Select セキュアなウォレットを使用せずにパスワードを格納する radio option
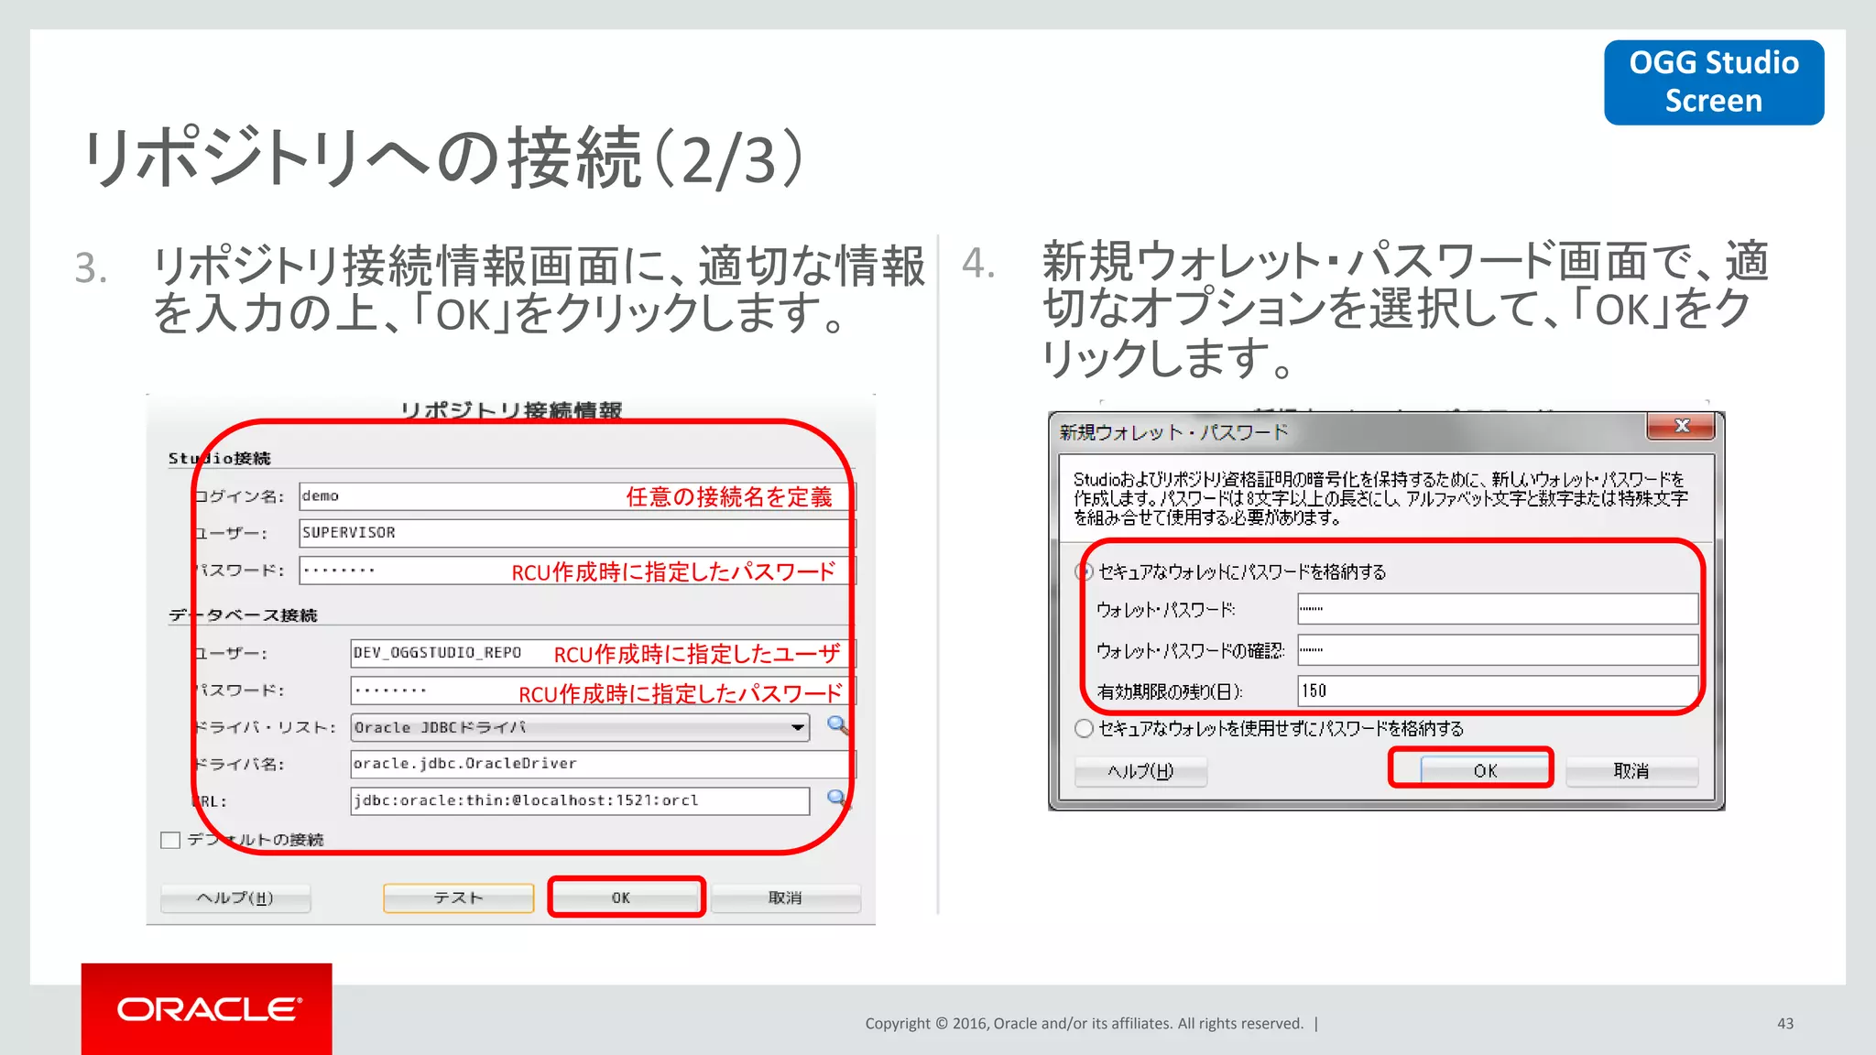 click(1084, 728)
